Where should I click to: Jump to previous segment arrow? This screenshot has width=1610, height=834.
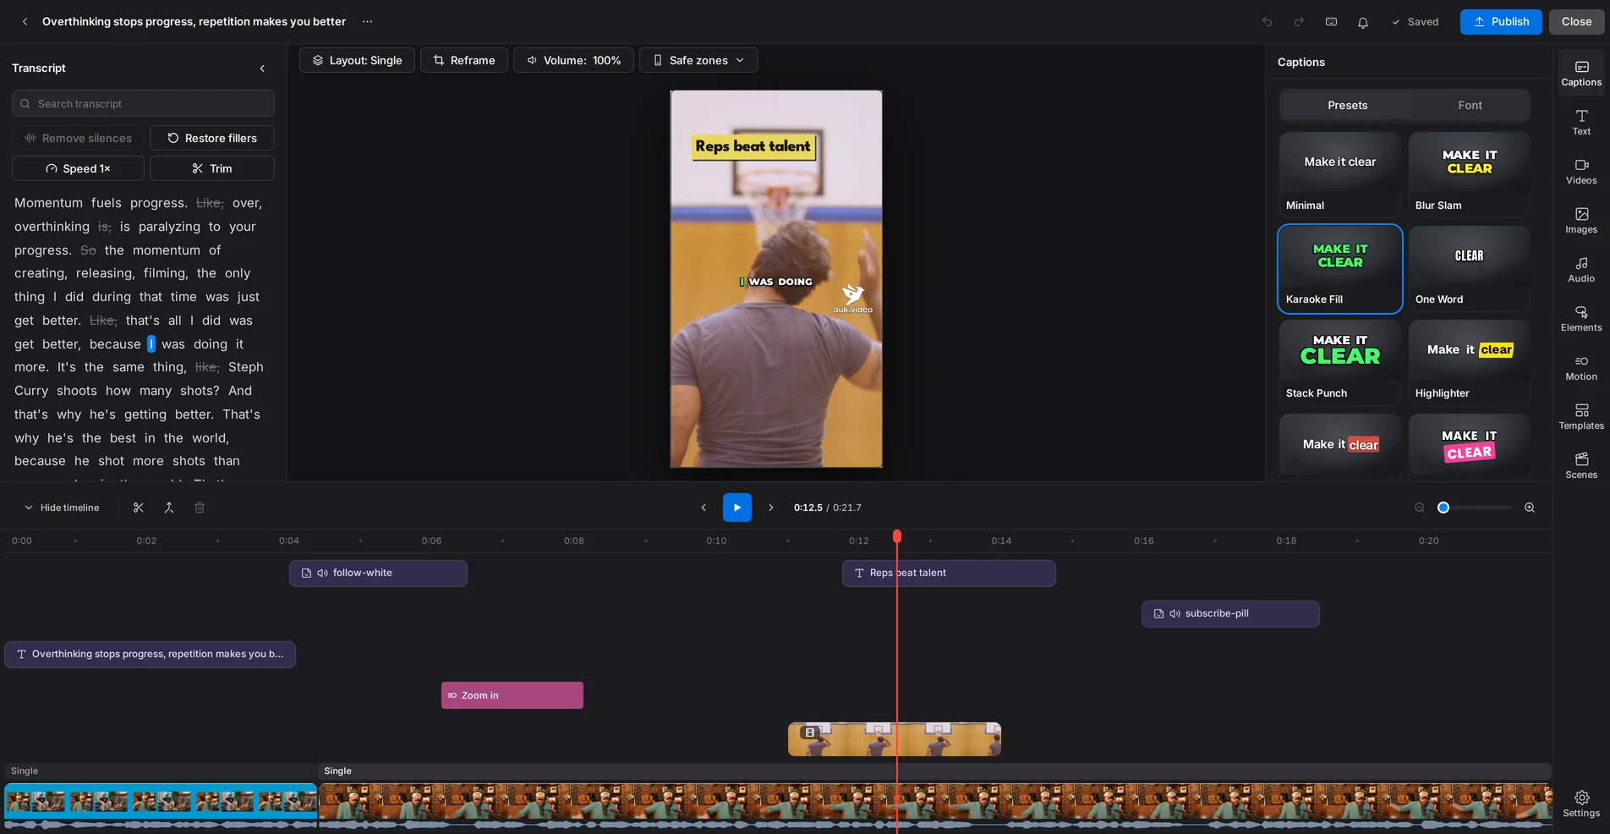(704, 508)
